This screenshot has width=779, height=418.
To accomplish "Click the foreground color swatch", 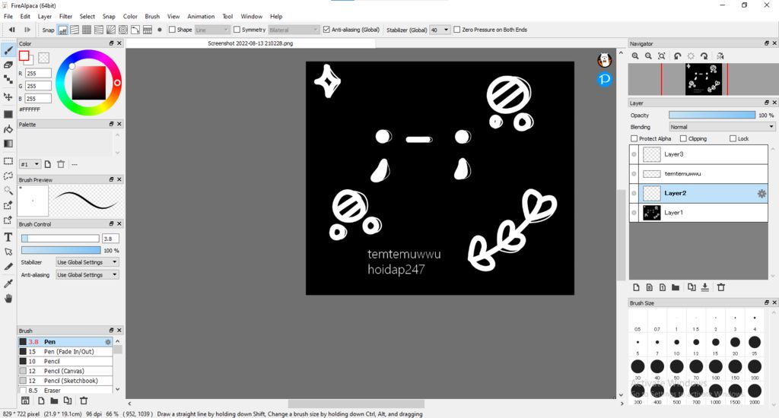I will tap(24, 56).
